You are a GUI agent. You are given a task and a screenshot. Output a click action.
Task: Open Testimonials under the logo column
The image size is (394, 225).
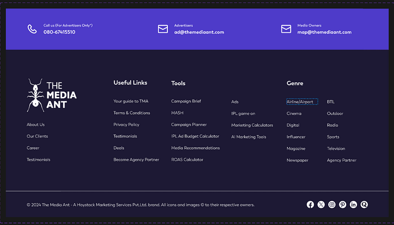click(x=38, y=160)
